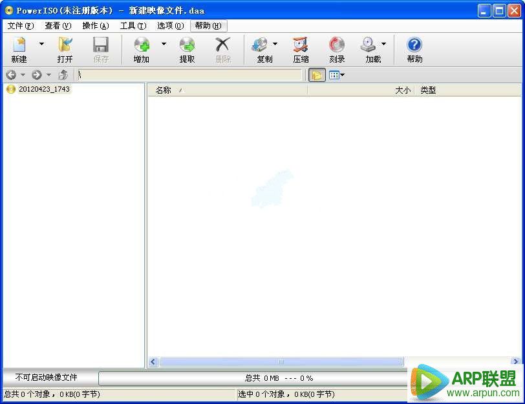525x404 pixels.
Task: Sort by the 大小 column header
Action: (x=361, y=90)
